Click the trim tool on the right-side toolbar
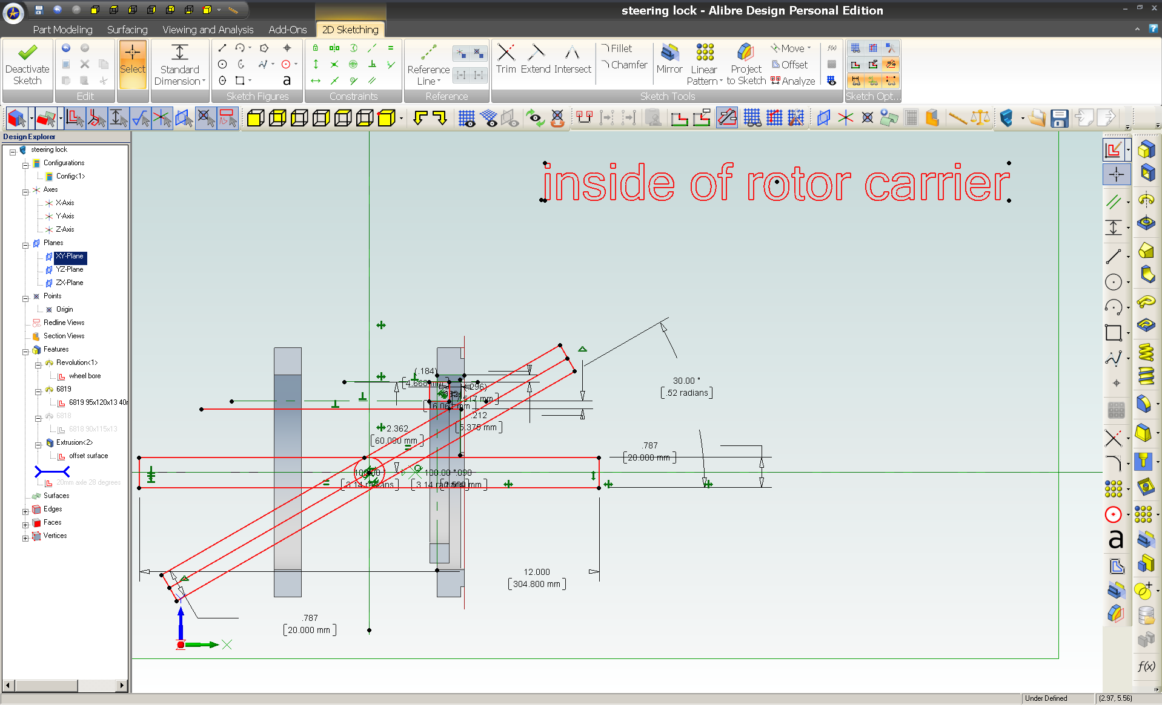This screenshot has height=705, width=1162. click(1114, 438)
